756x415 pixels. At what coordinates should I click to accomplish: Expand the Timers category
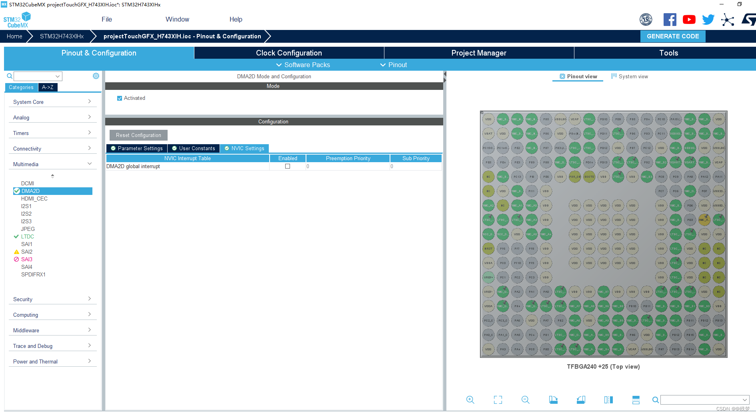[x=52, y=133]
